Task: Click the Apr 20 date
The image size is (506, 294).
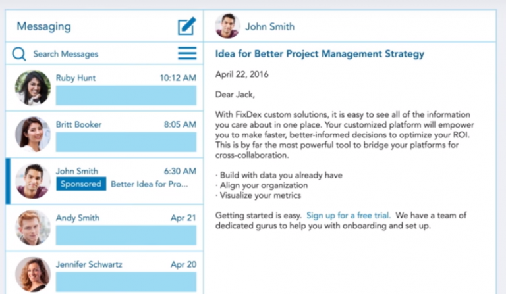Action: [183, 264]
